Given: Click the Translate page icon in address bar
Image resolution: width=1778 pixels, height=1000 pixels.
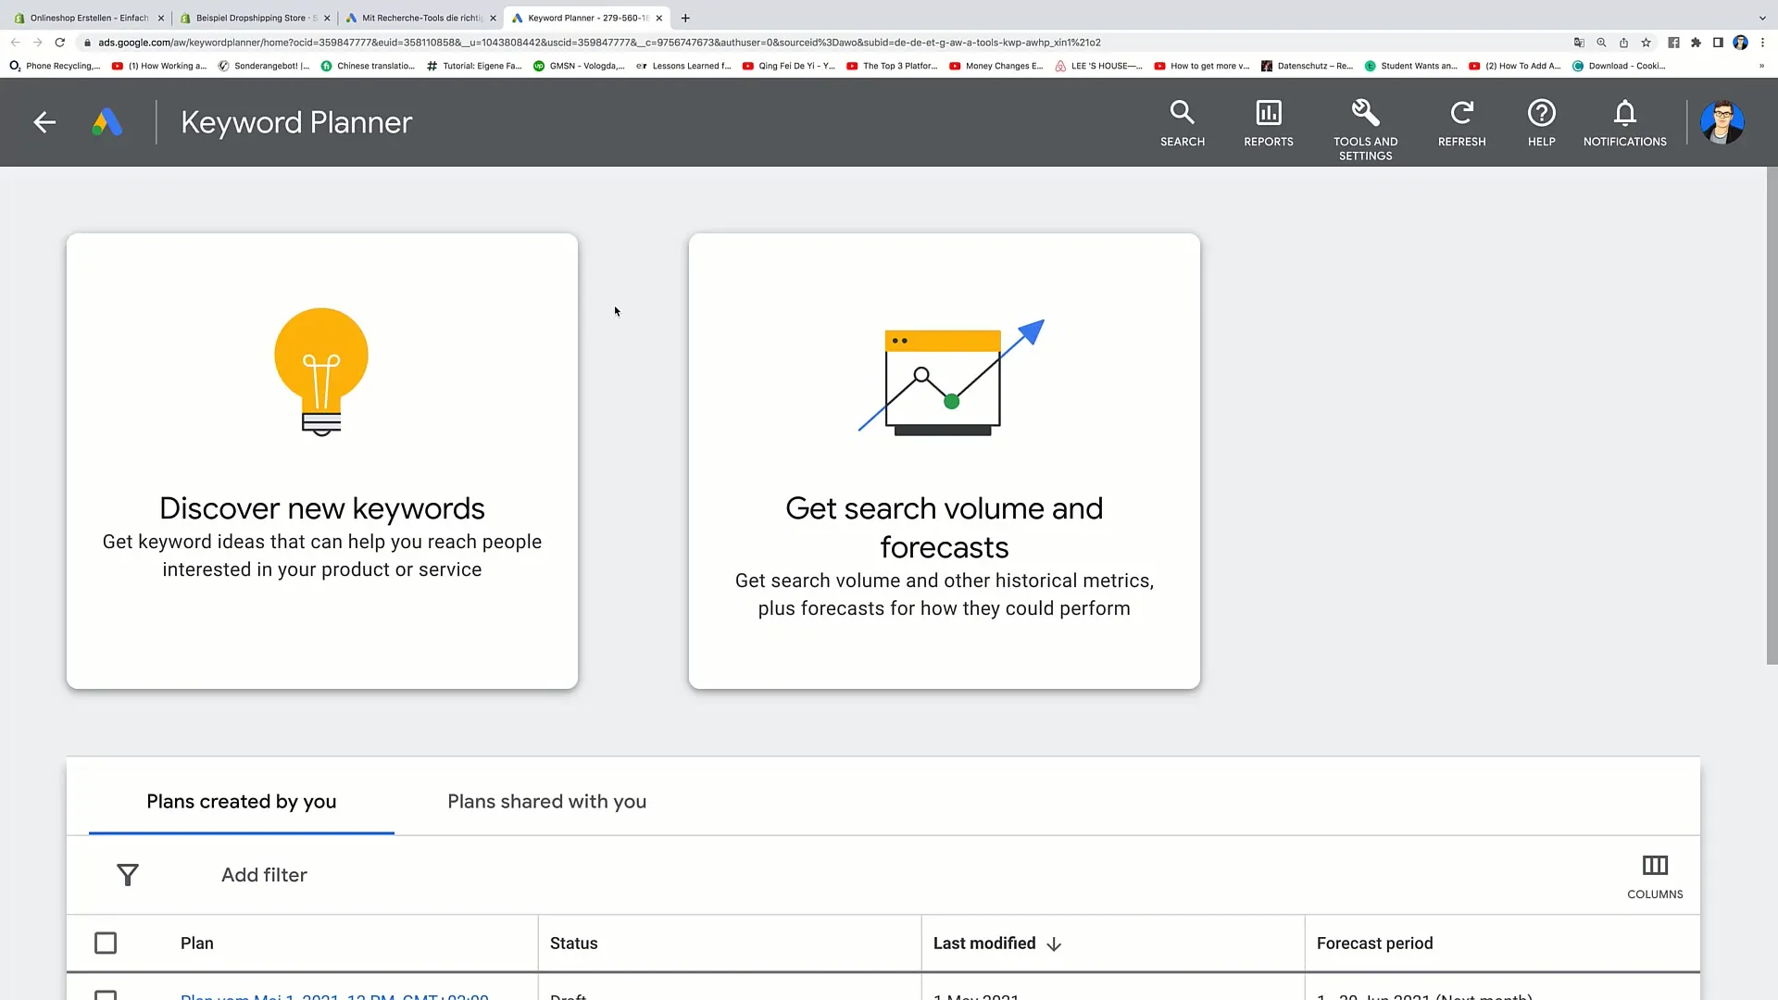Looking at the screenshot, I should click(1579, 43).
